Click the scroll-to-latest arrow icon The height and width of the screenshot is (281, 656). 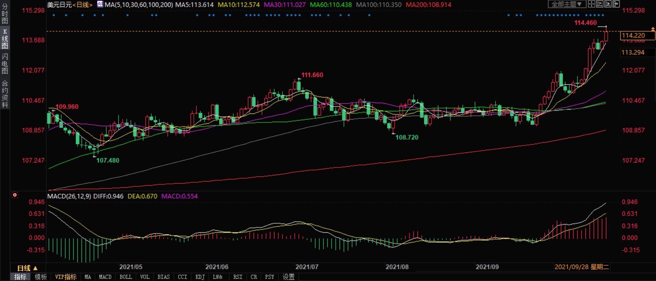click(616, 4)
